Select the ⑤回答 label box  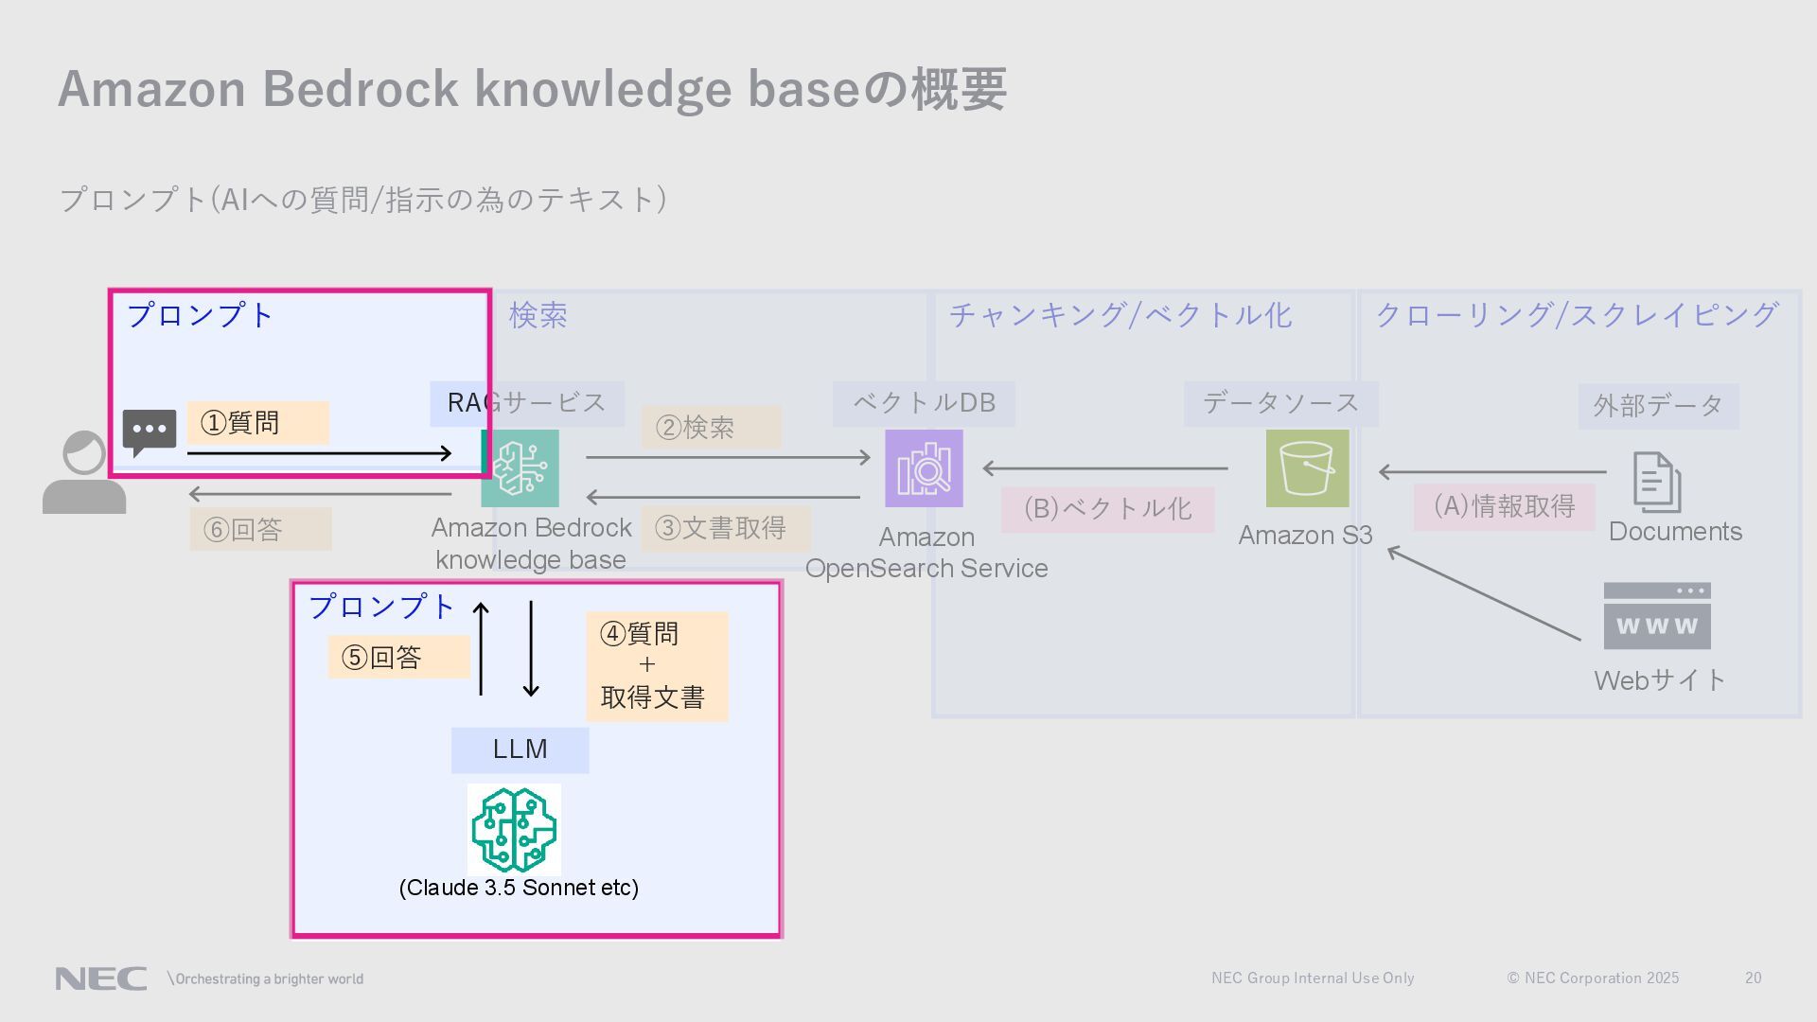(x=398, y=657)
